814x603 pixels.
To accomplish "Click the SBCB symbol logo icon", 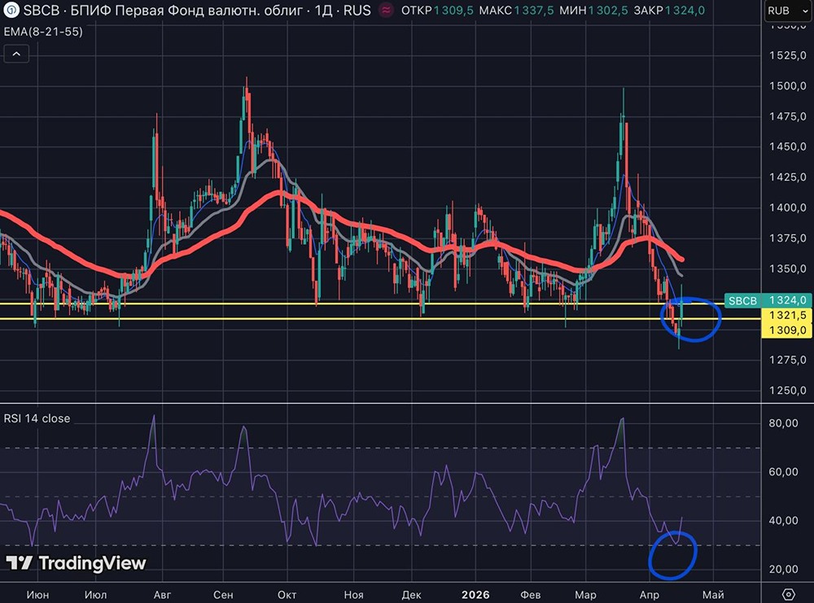I will point(11,11).
